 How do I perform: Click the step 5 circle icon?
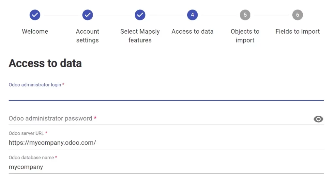point(245,15)
